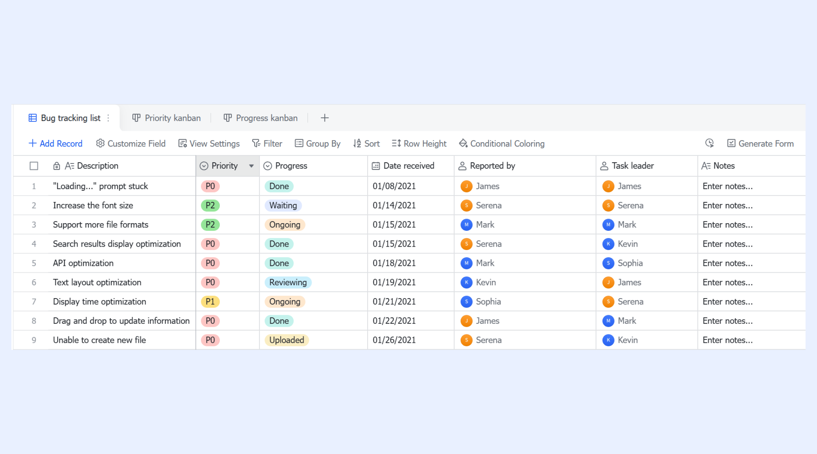Click the kanban icon beside Progress kanban
The height and width of the screenshot is (454, 817).
coord(227,118)
